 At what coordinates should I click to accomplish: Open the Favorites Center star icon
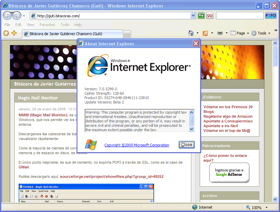click(x=6, y=33)
